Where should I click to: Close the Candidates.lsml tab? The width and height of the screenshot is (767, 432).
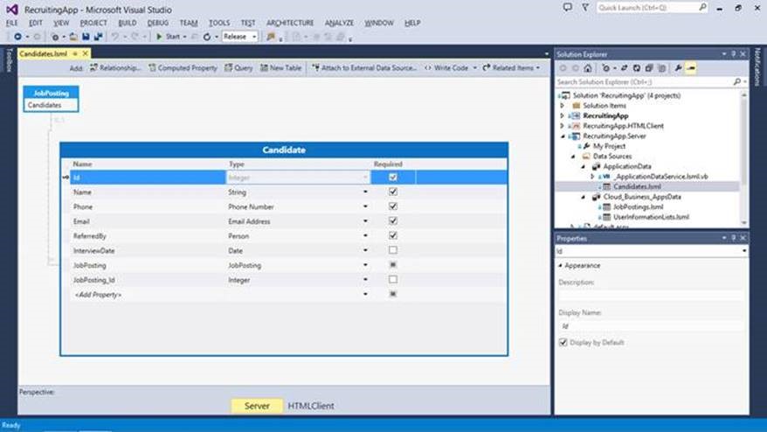click(85, 53)
